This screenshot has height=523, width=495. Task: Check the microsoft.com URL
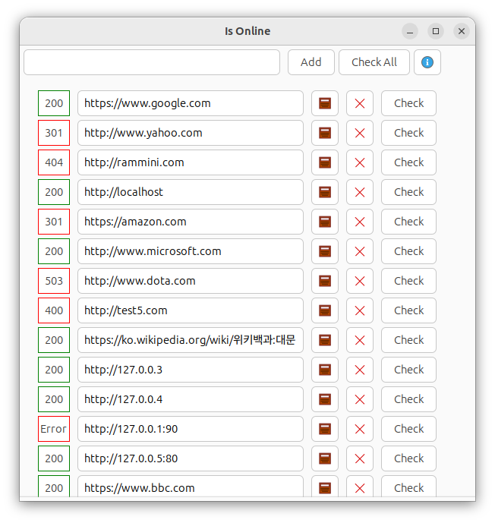point(408,251)
